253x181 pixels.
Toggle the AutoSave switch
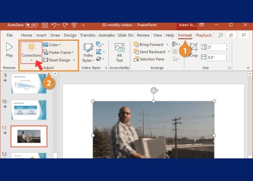pyautogui.click(x=31, y=25)
